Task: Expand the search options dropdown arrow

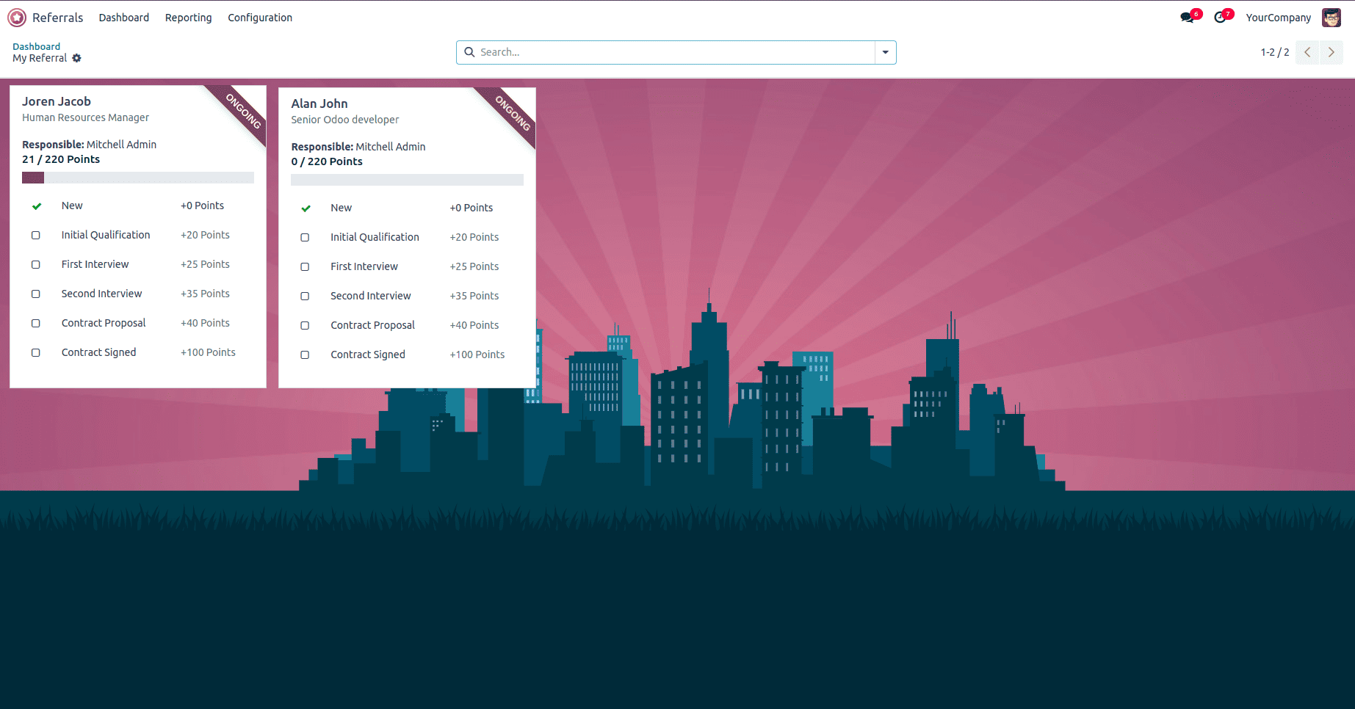Action: point(885,52)
